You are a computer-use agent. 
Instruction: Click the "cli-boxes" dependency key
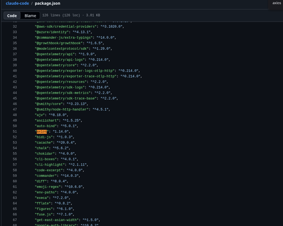tap(46, 159)
